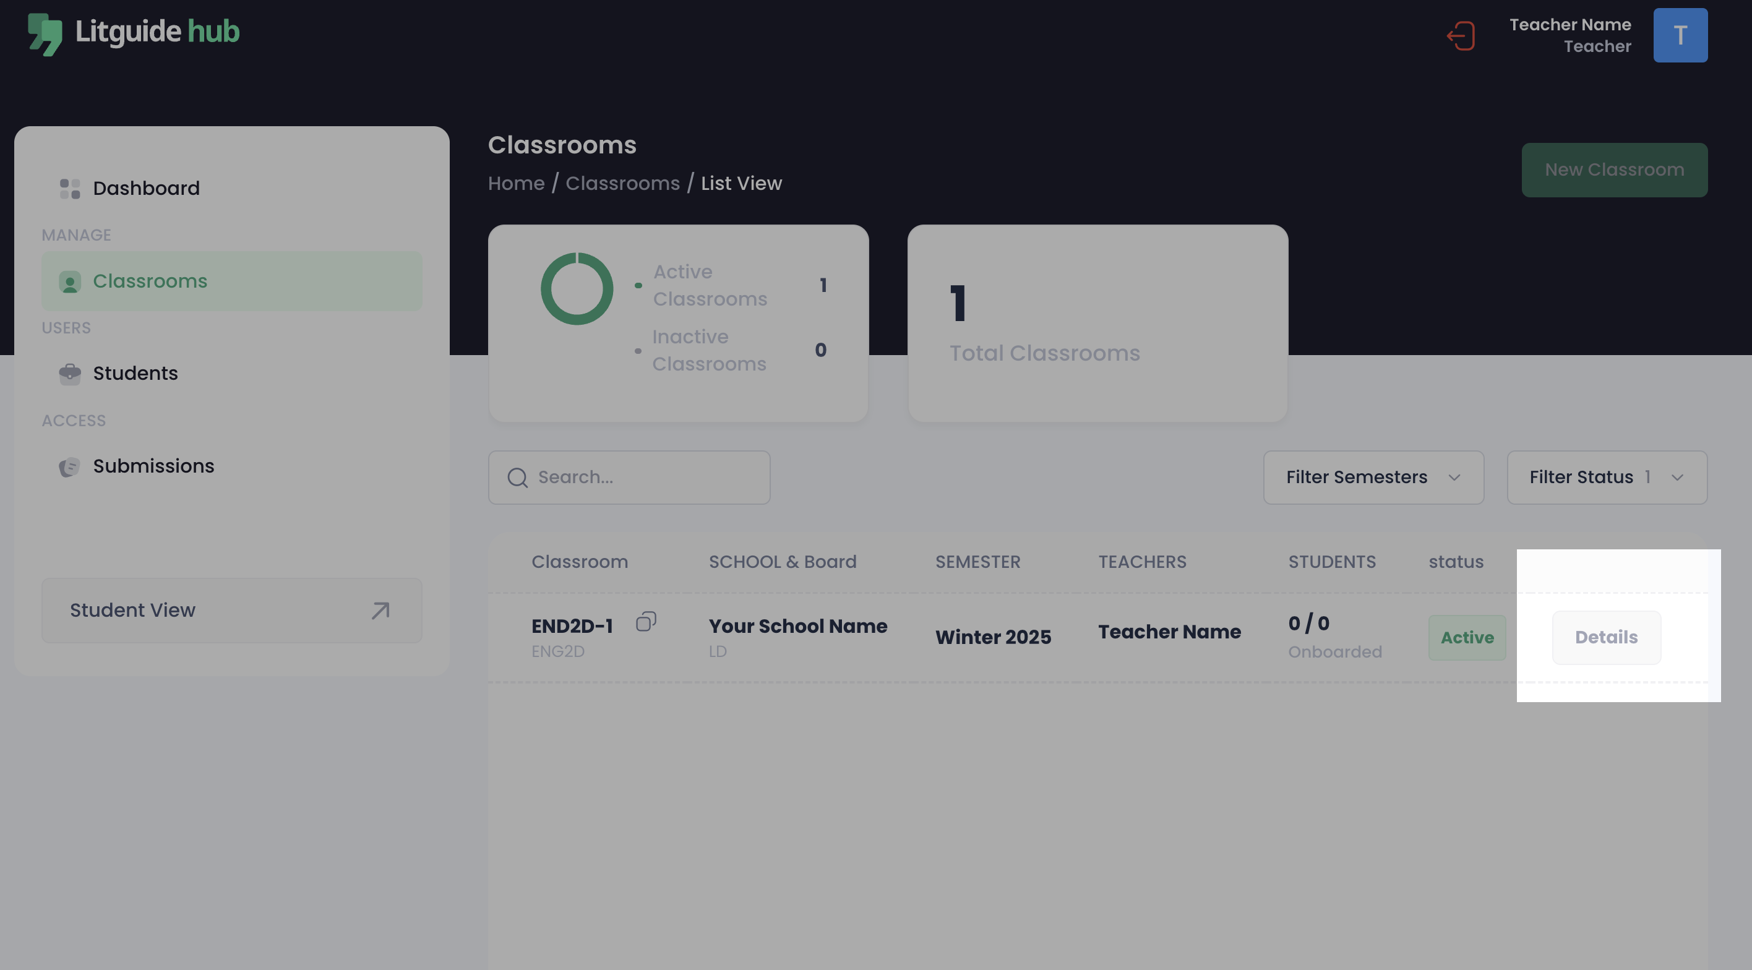1752x970 pixels.
Task: Click the Dashboard grid icon
Action: pyautogui.click(x=69, y=189)
